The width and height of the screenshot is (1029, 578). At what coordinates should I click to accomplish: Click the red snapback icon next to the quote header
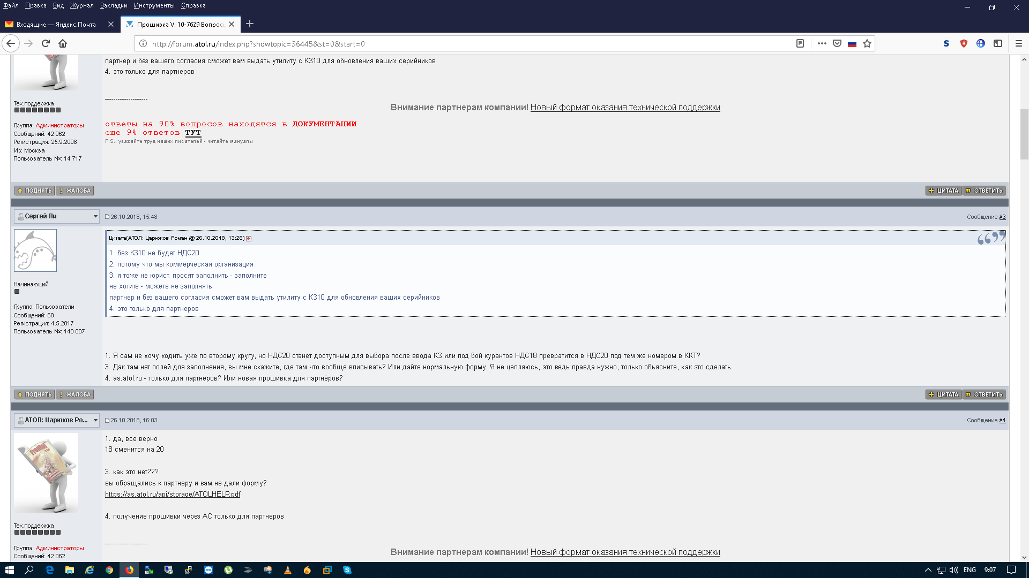coord(249,239)
